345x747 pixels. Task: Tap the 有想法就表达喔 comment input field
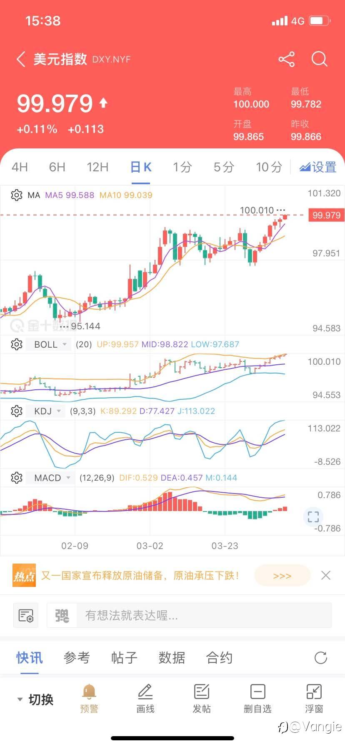[x=204, y=615]
